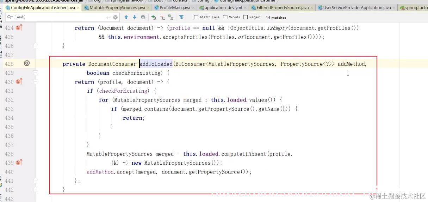Click addMethod.accept on line 440

111,172
